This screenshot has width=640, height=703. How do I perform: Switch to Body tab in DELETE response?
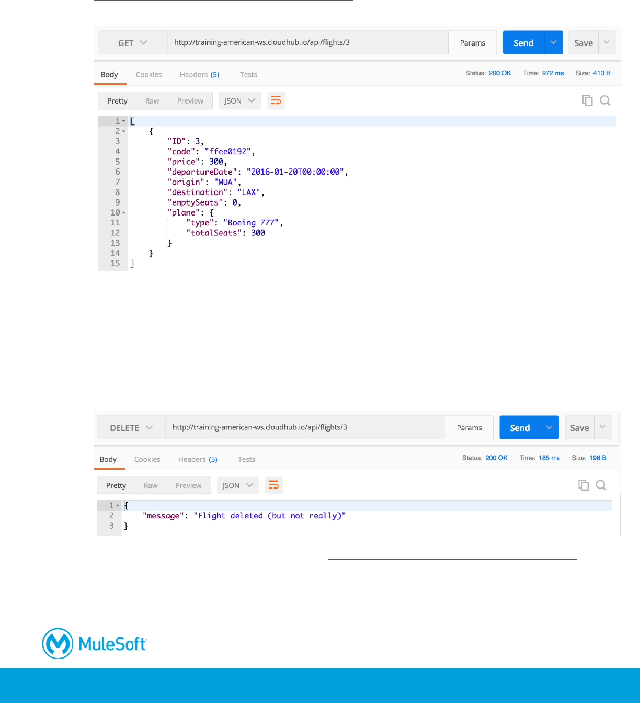pyautogui.click(x=108, y=459)
